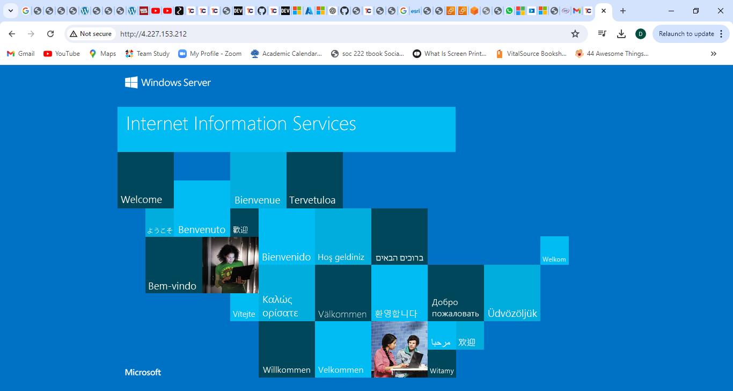Click the two people at table photo
Screen dimensions: 733x391
pyautogui.click(x=399, y=349)
